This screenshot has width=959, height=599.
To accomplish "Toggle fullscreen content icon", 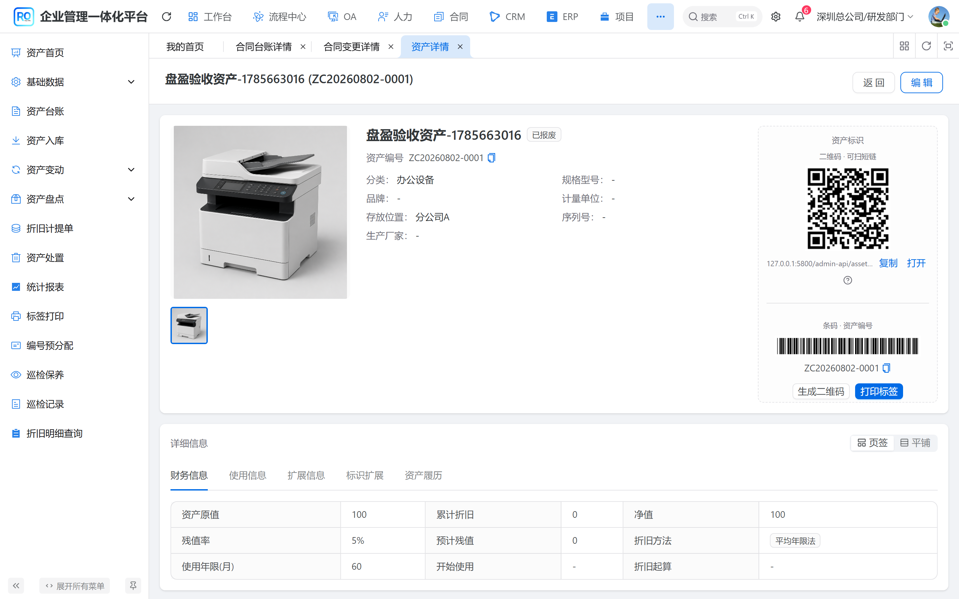I will [948, 46].
